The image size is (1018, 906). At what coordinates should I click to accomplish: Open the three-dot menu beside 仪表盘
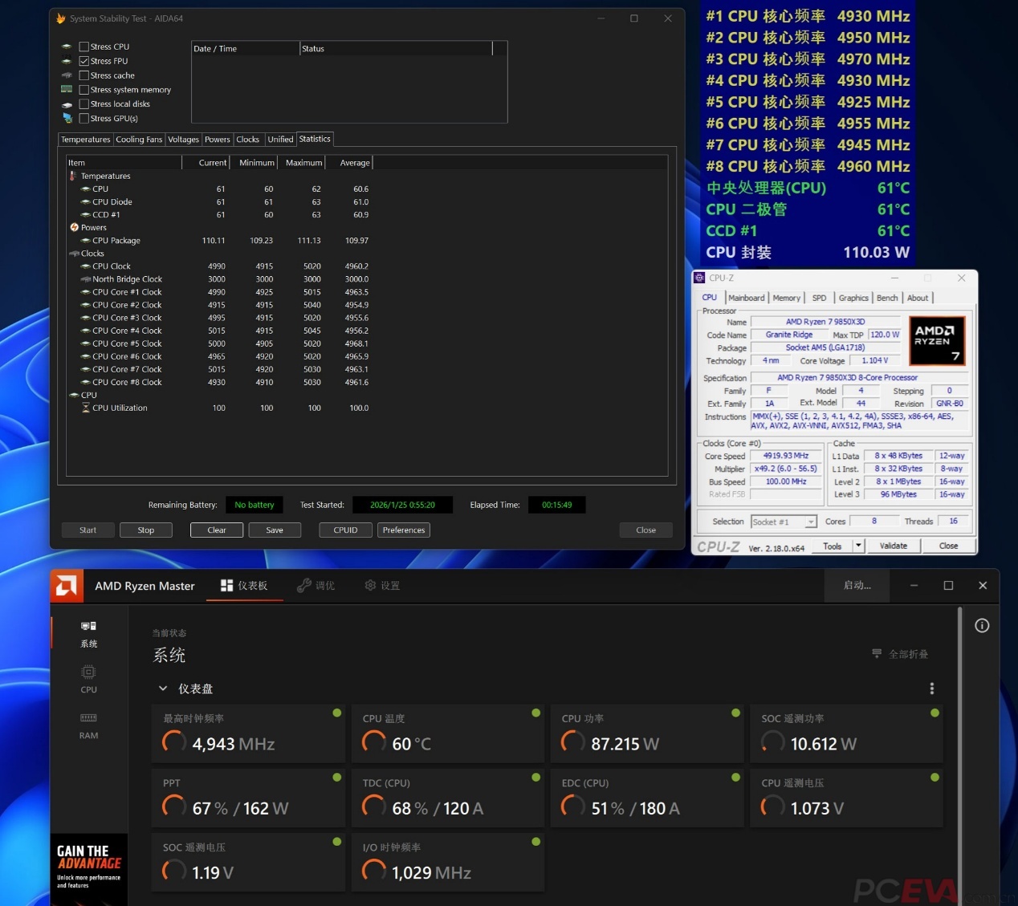[931, 689]
